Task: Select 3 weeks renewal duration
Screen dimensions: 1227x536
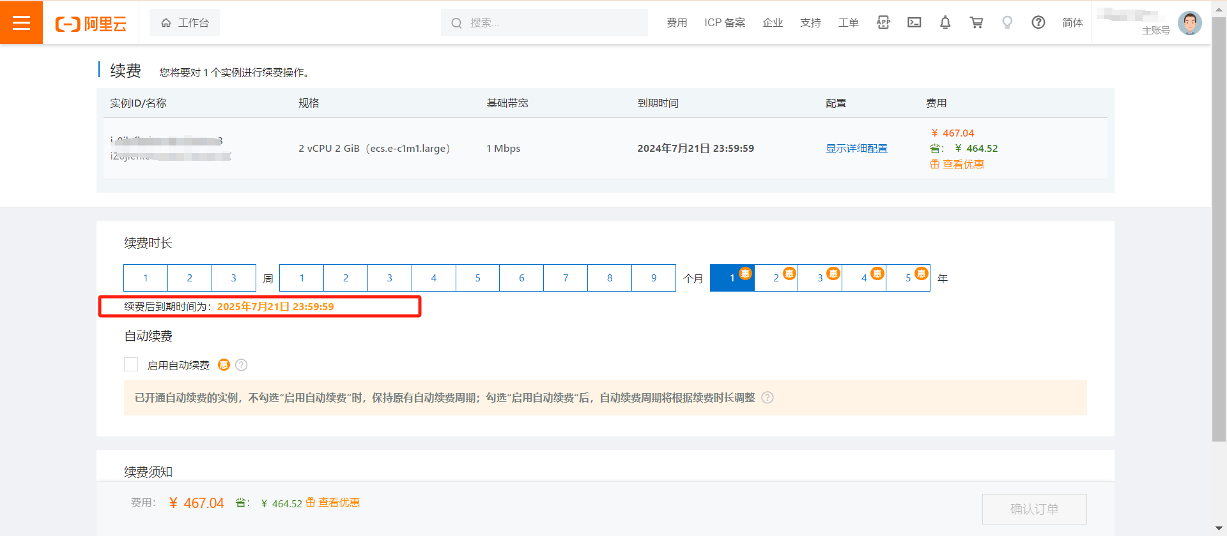Action: click(x=234, y=278)
